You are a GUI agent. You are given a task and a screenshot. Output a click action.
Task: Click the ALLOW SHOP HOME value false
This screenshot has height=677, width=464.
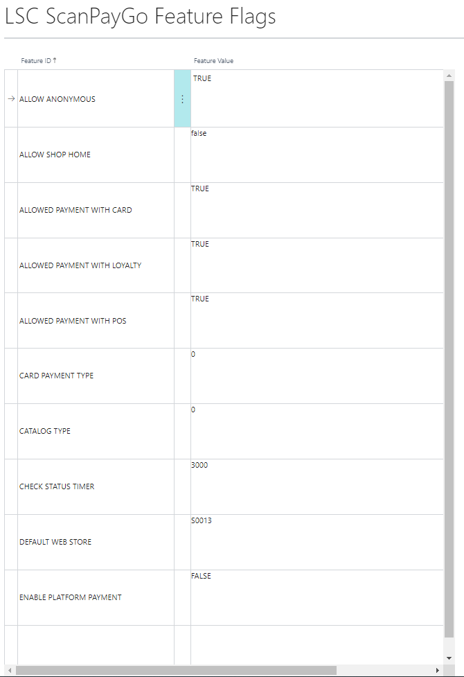(x=199, y=134)
